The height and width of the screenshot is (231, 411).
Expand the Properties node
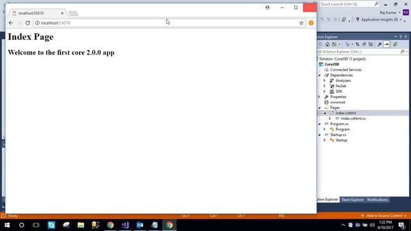coord(320,97)
